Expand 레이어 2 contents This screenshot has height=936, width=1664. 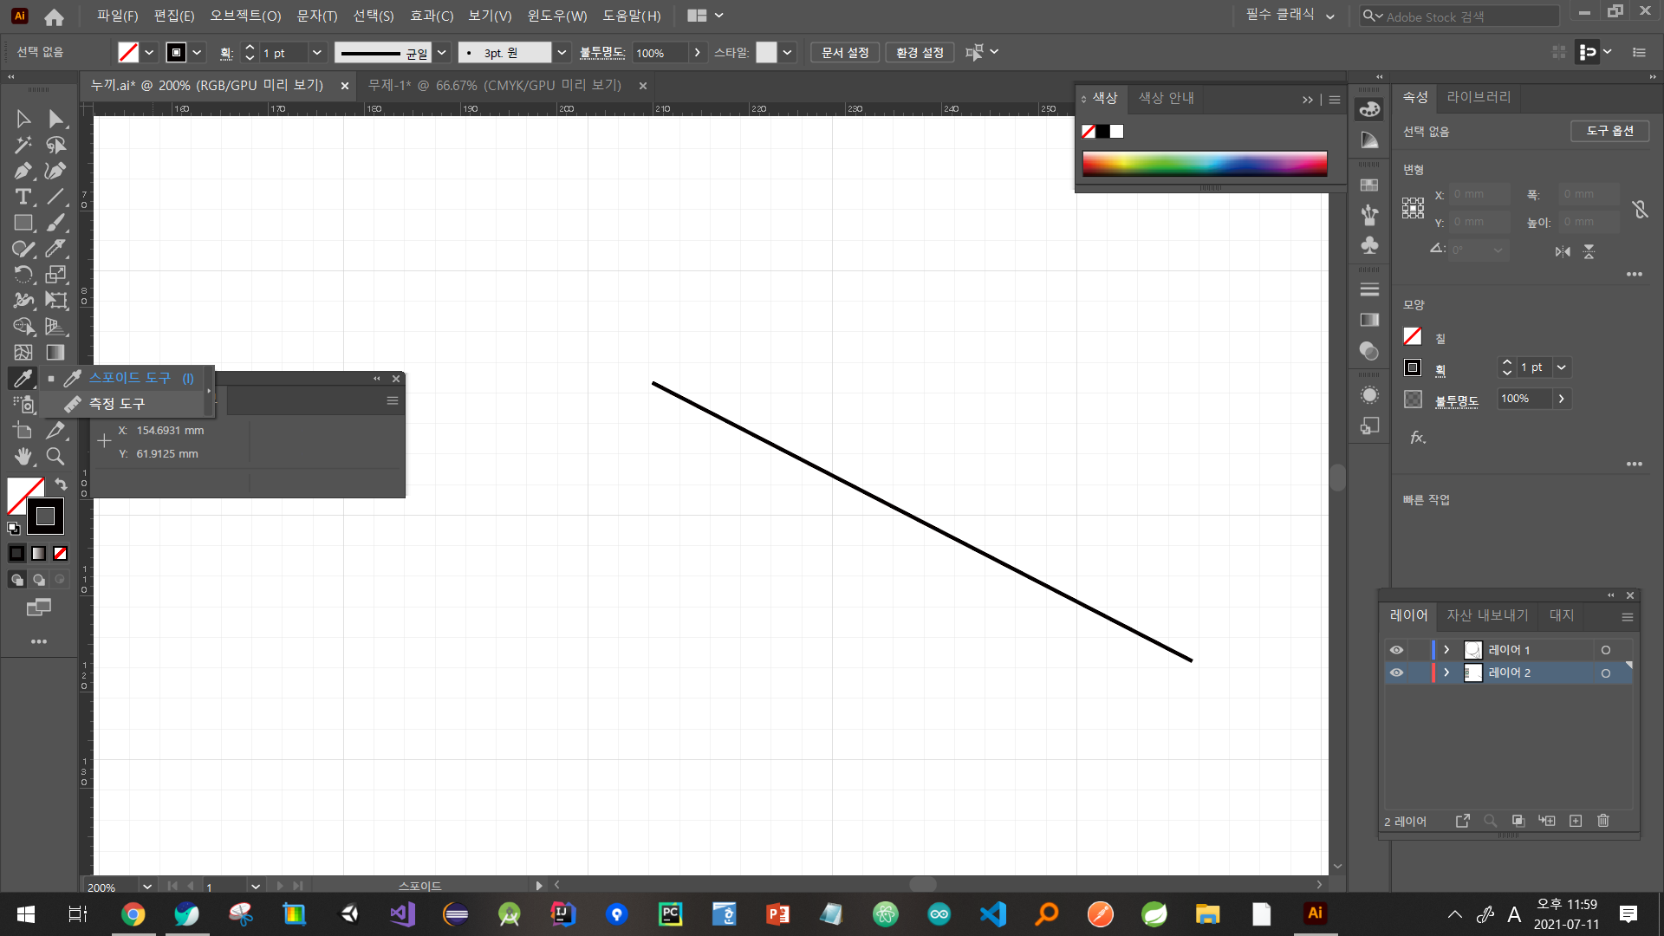(x=1446, y=673)
